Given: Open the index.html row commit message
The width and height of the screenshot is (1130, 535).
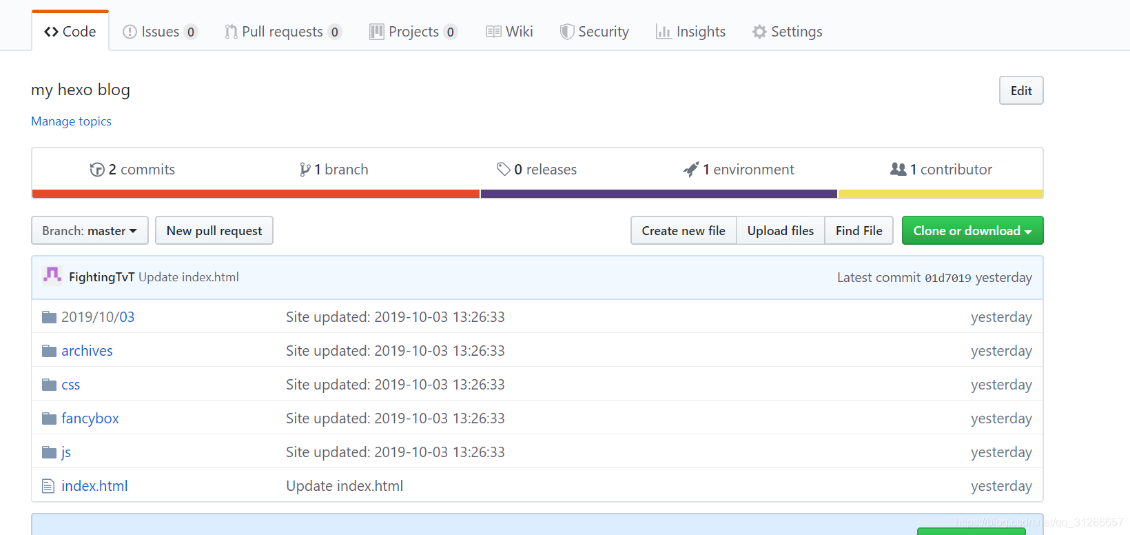Looking at the screenshot, I should pos(345,486).
